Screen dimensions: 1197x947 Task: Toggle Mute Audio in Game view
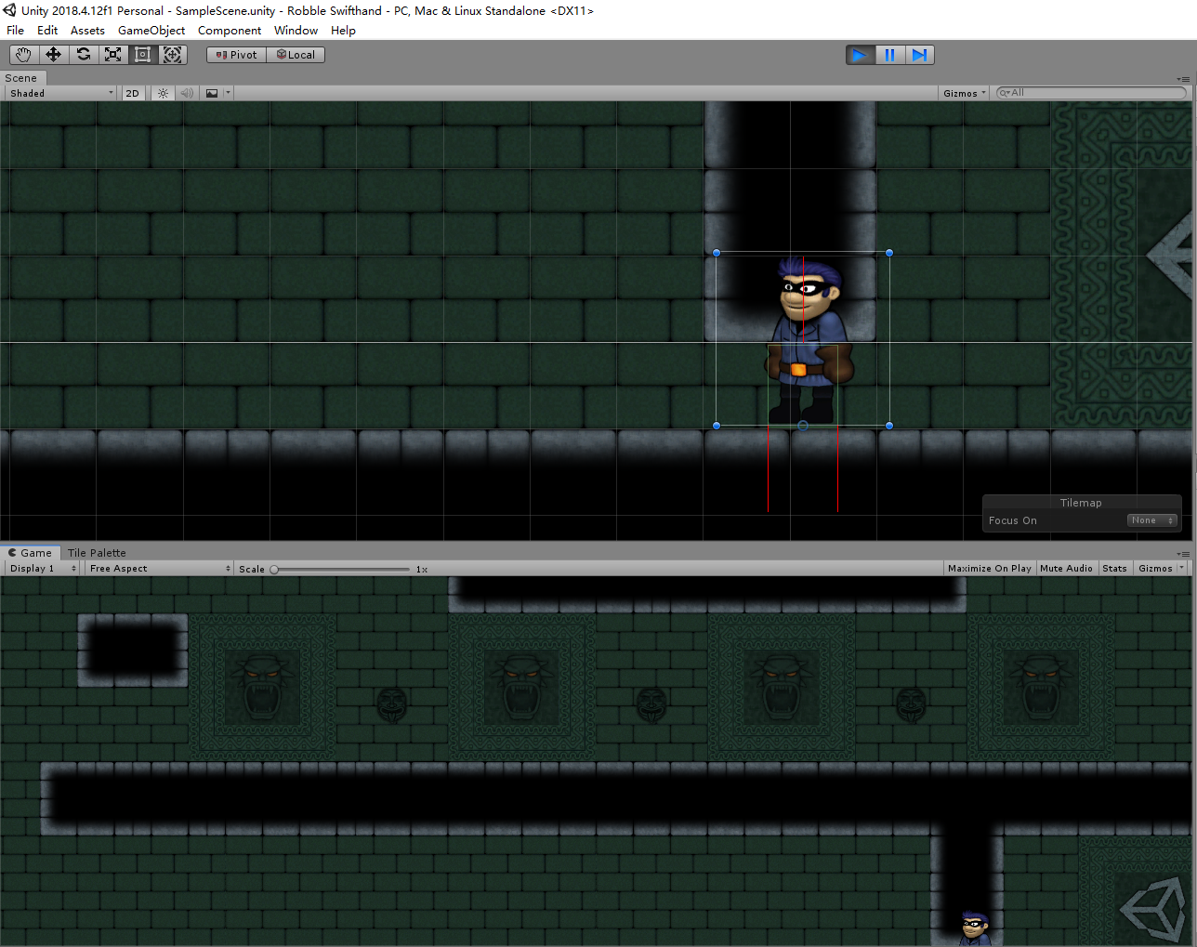tap(1066, 568)
